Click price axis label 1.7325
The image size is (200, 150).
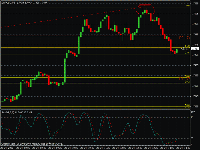pyautogui.click(x=195, y=107)
